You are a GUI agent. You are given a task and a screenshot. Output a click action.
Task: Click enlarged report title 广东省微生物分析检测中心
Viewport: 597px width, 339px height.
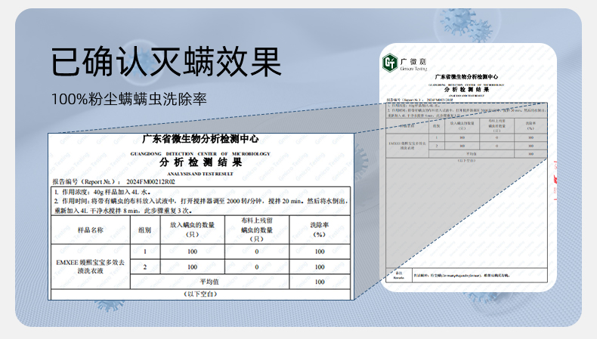200,139
